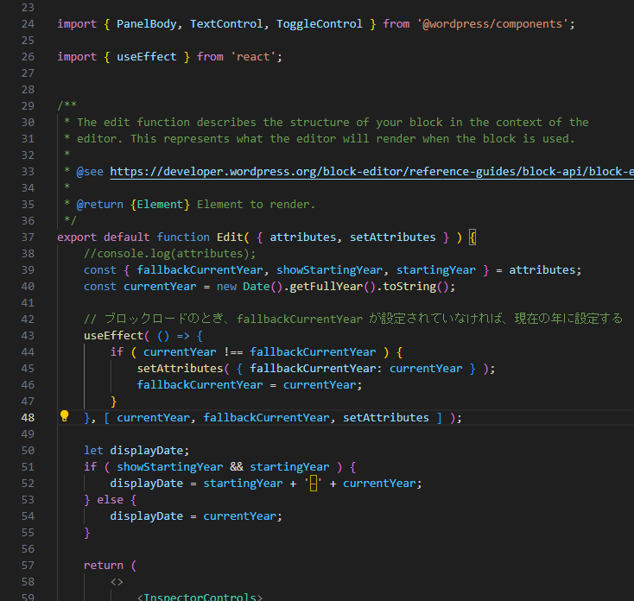
Task: Click line number 24 in the gutter
Action: pos(27,23)
